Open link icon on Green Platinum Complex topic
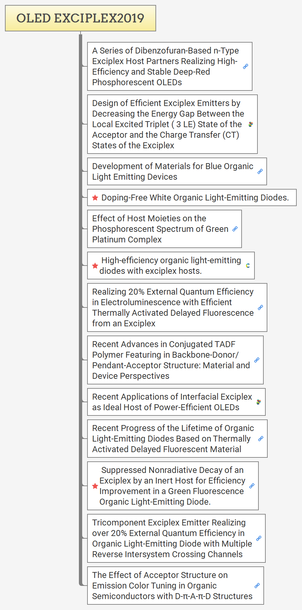The width and height of the screenshot is (302, 610). coord(235,229)
